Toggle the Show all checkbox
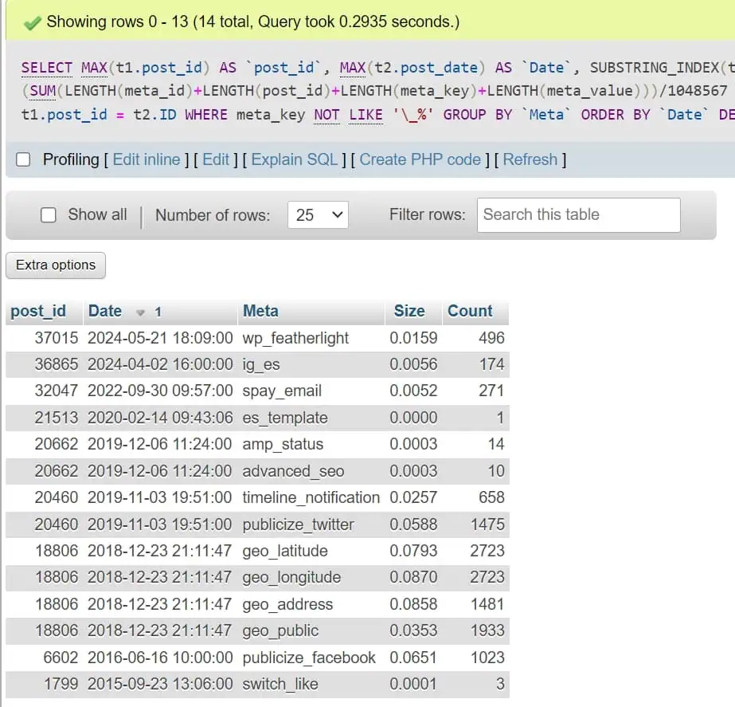Image resolution: width=735 pixels, height=707 pixels. (49, 215)
